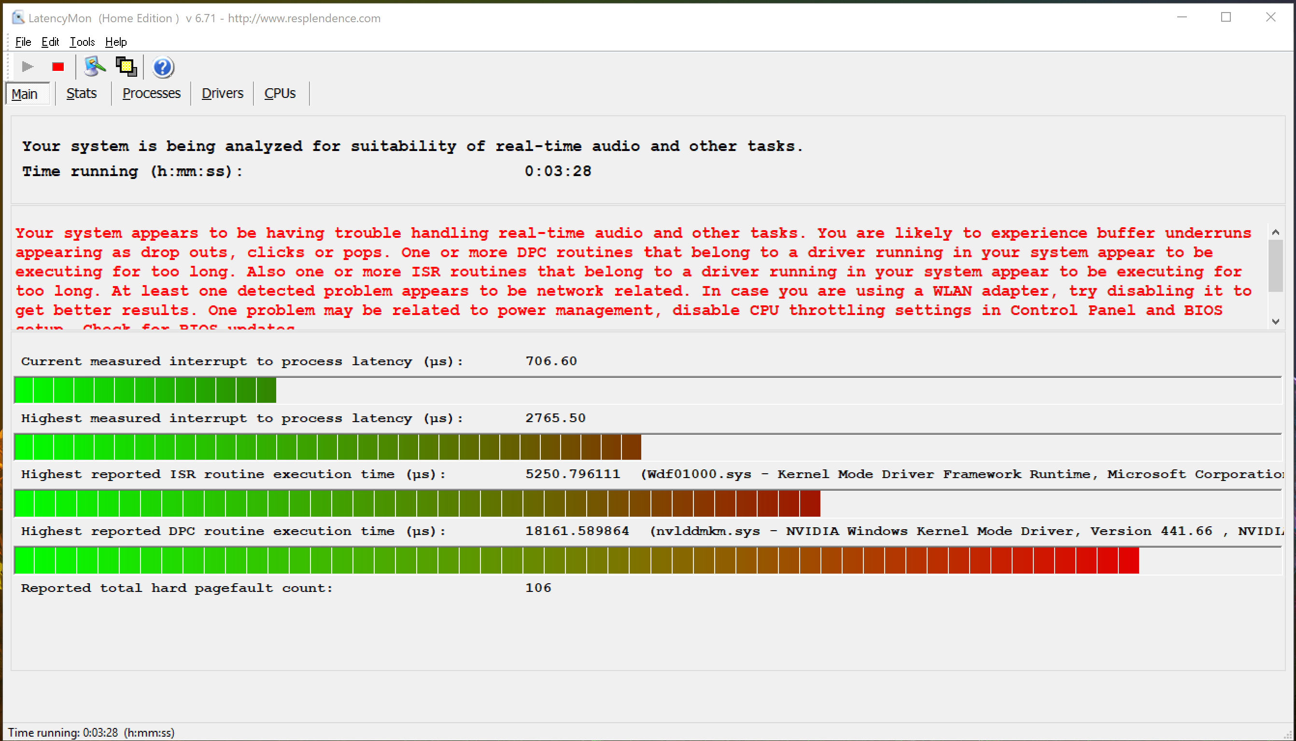Click the red Stop monitoring button

(56, 68)
